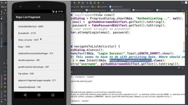Click the Save All disk icon
The width and height of the screenshot is (188, 105).
tap(6, 3)
